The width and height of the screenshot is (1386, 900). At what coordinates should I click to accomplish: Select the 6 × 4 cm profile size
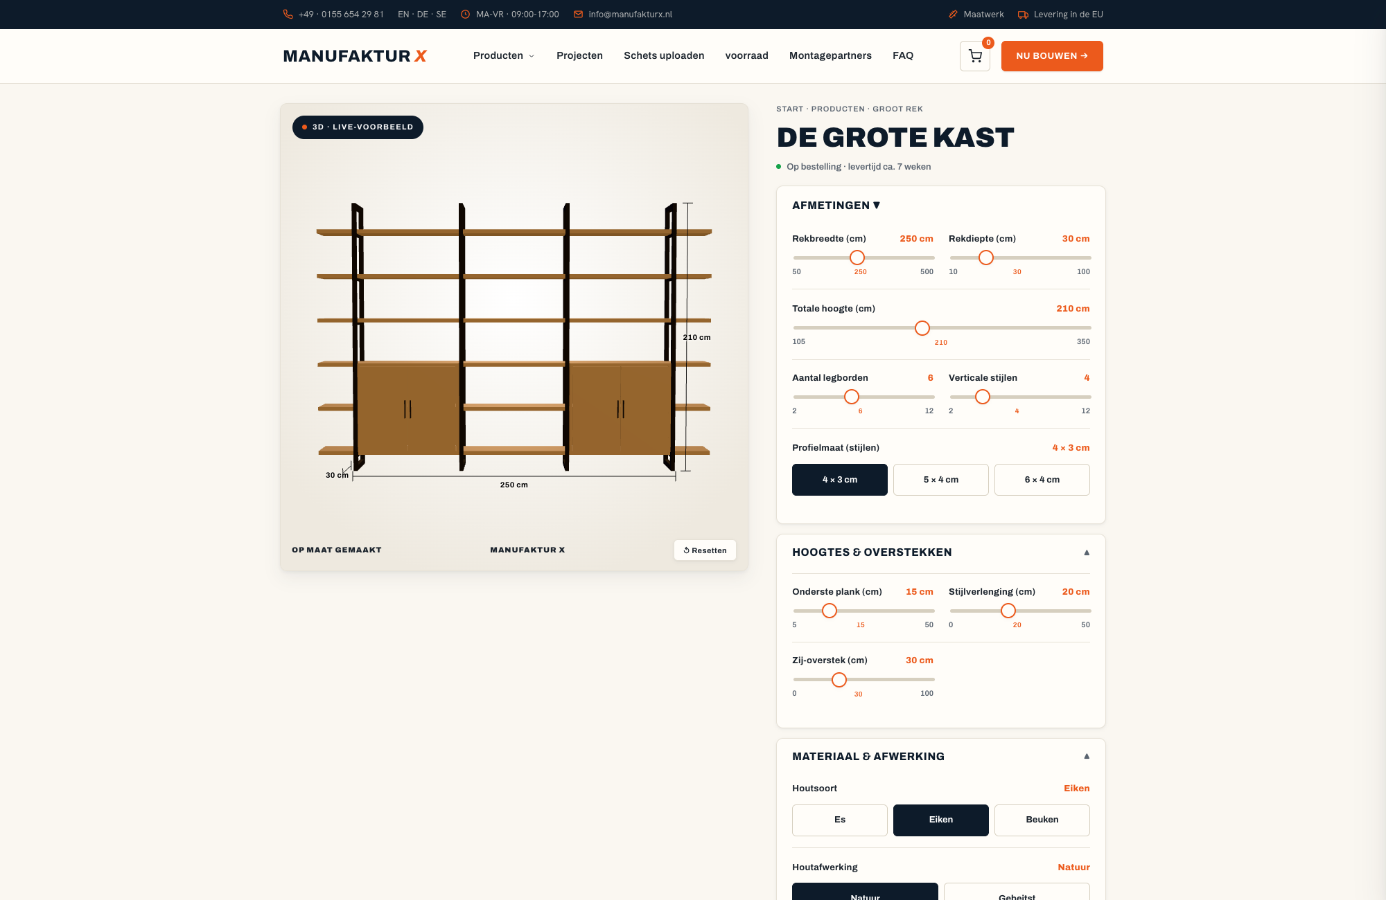point(1042,480)
